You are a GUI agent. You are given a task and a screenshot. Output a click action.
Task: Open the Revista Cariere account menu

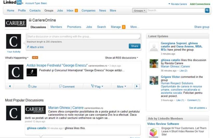(178, 4)
